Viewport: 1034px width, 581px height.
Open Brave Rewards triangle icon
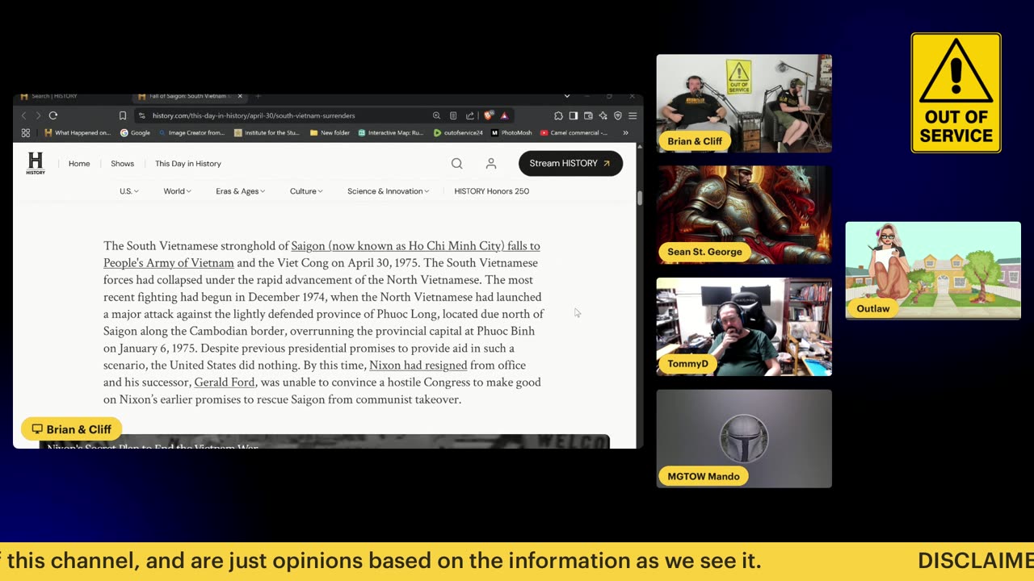[x=504, y=115]
